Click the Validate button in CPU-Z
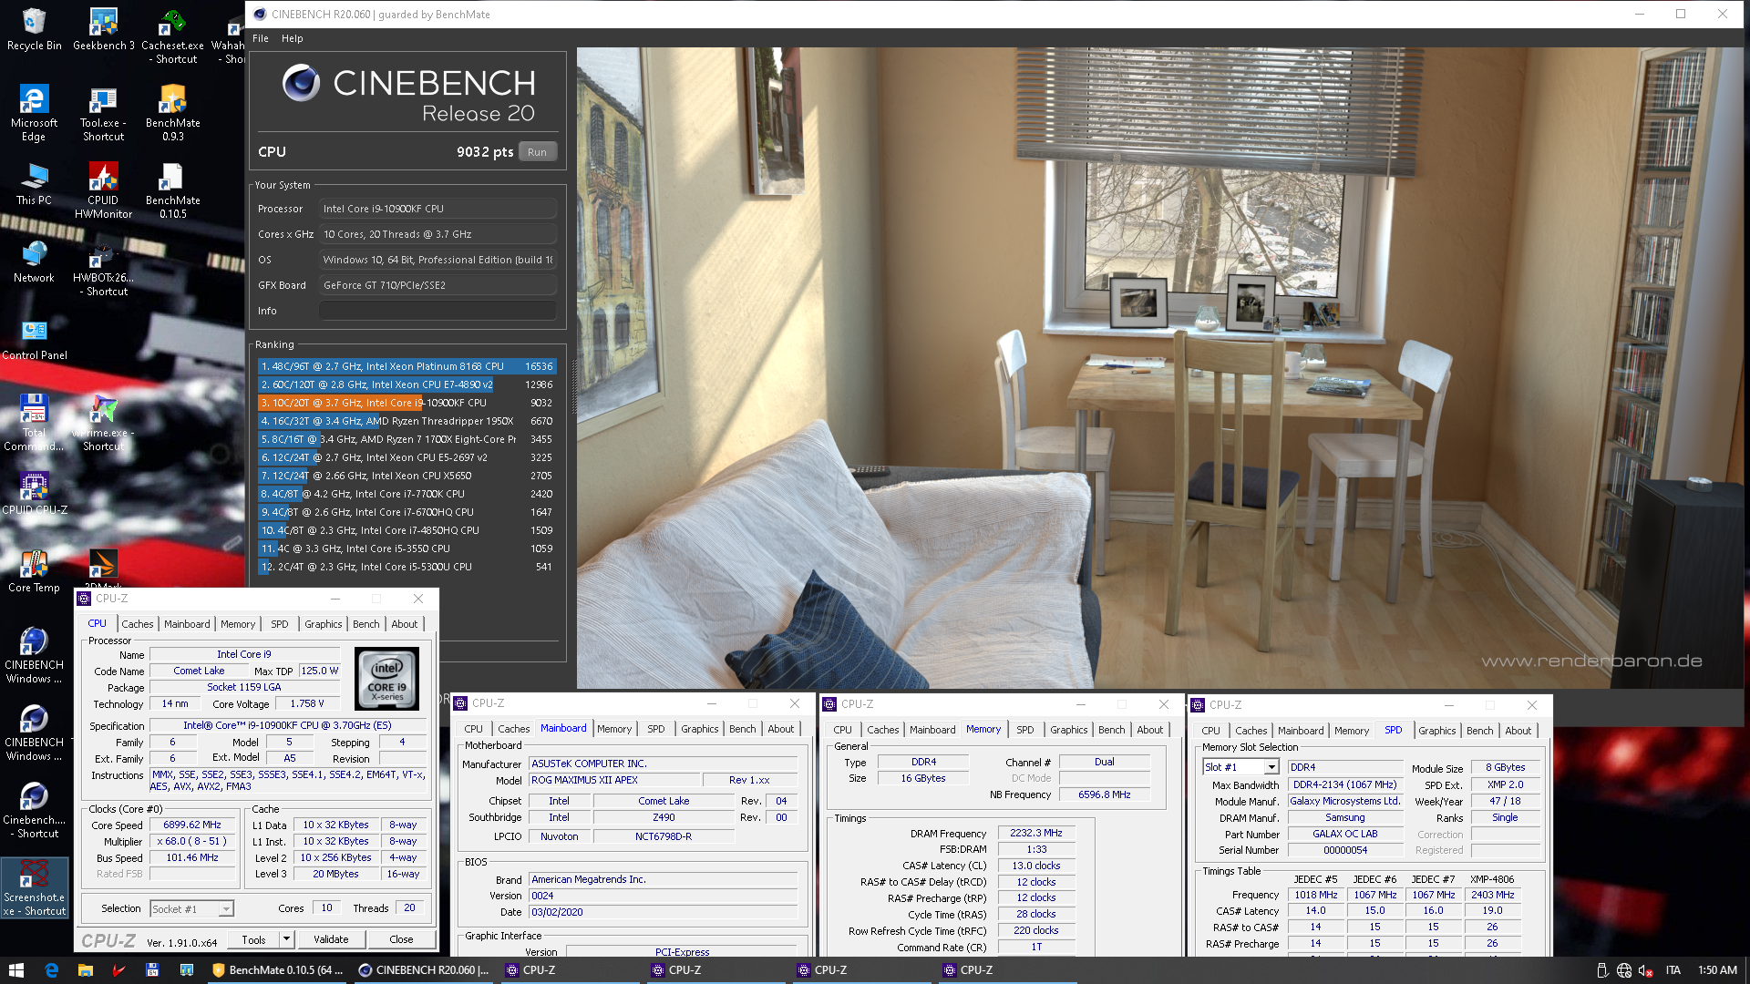This screenshot has height=984, width=1750. 331,939
